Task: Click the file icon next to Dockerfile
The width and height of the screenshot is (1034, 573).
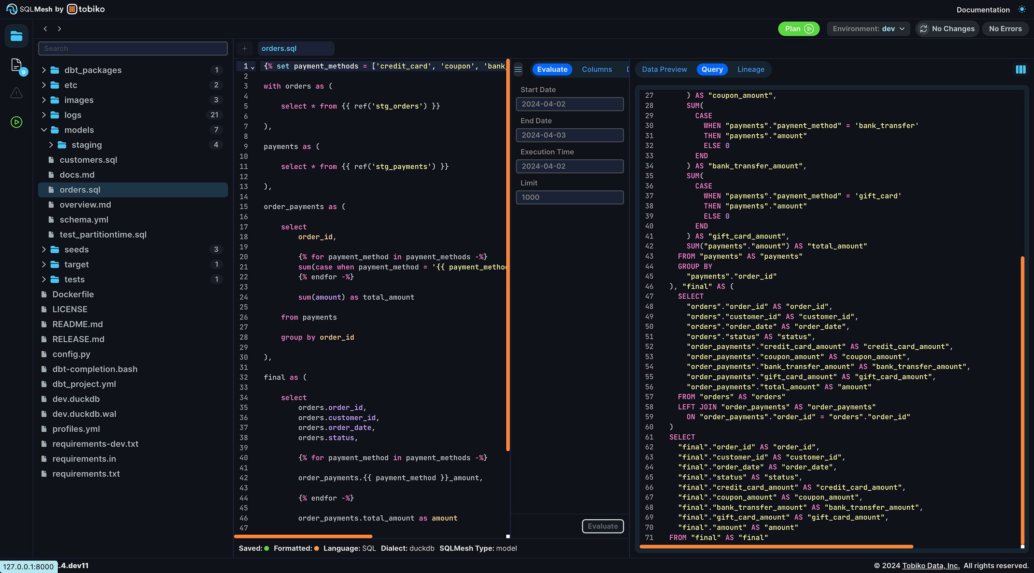Action: pyautogui.click(x=44, y=294)
